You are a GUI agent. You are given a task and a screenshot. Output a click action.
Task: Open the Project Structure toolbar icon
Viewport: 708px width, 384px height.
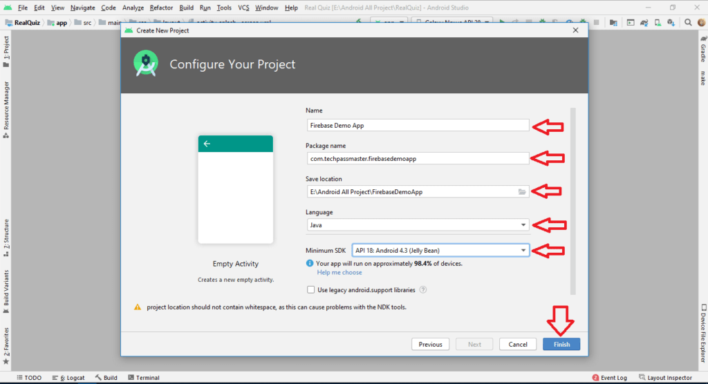(x=613, y=23)
